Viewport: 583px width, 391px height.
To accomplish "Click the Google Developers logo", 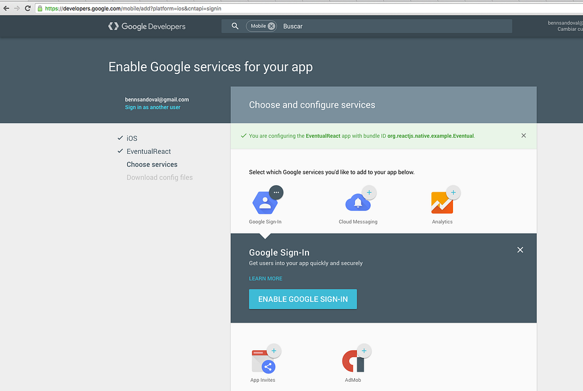I will click(147, 26).
